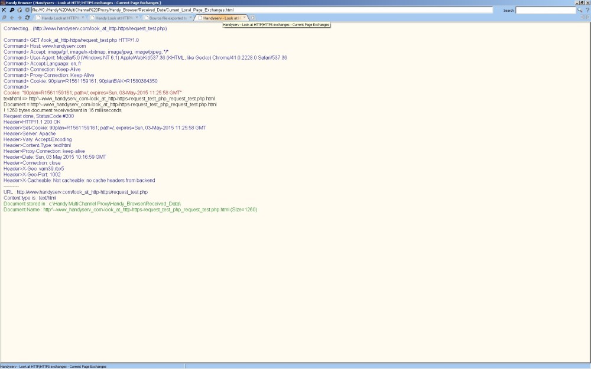Viewport: 591px width, 369px height.
Task: Select the GET /look_at_http-https/request_test.php command line
Action: tap(72, 40)
